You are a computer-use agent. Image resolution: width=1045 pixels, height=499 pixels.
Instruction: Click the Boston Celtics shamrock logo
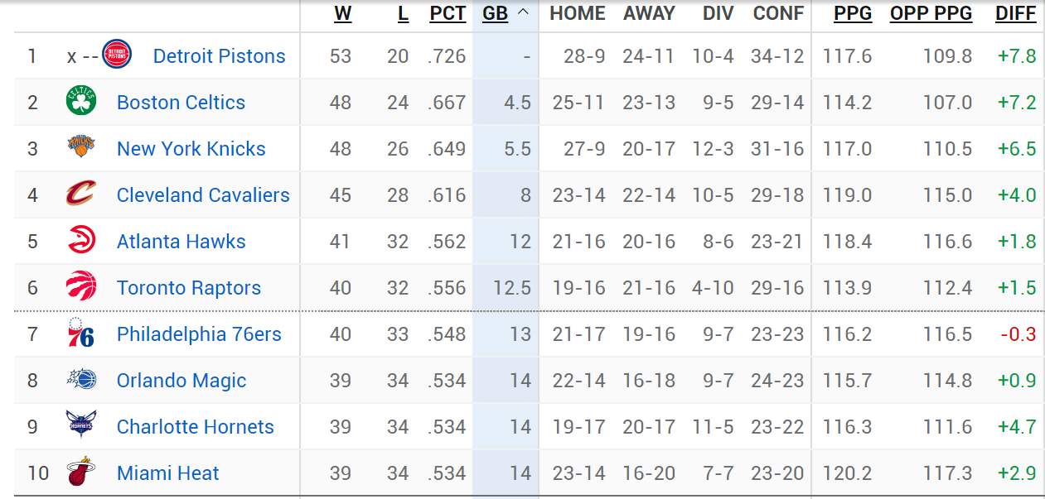pos(81,102)
